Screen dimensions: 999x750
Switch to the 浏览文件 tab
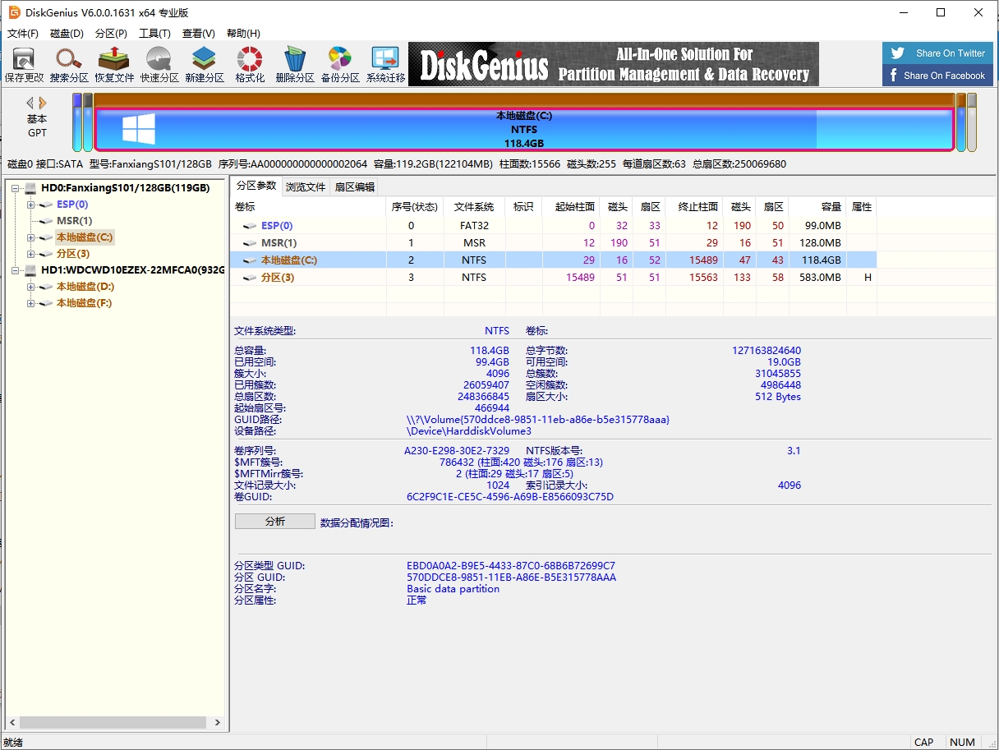click(x=306, y=186)
